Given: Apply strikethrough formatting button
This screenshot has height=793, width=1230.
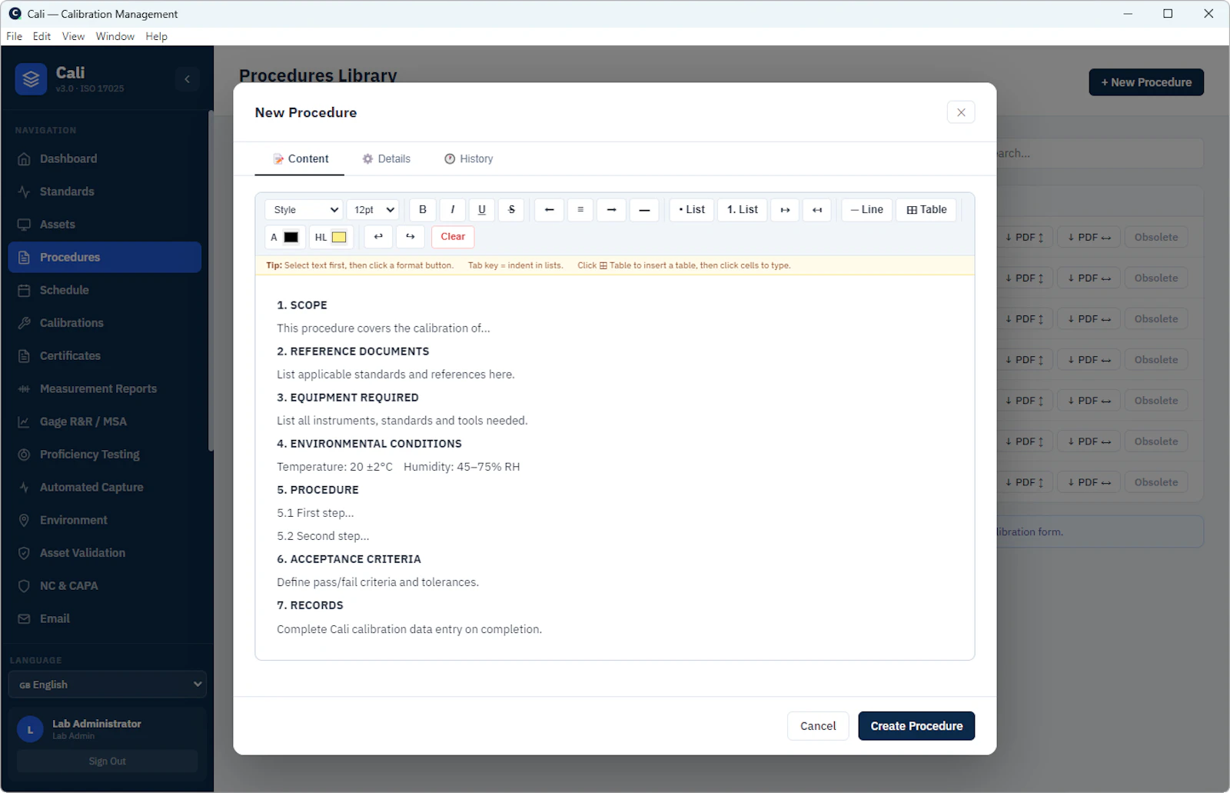Looking at the screenshot, I should pyautogui.click(x=511, y=210).
